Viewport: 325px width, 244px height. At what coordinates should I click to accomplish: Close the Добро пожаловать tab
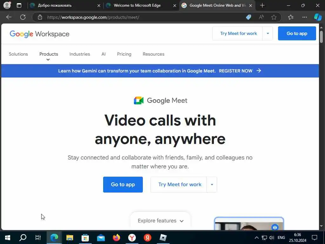pyautogui.click(x=99, y=6)
